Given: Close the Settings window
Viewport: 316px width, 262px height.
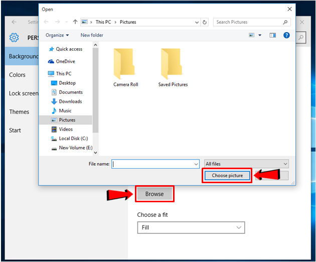Looking at the screenshot, I should point(302,22).
